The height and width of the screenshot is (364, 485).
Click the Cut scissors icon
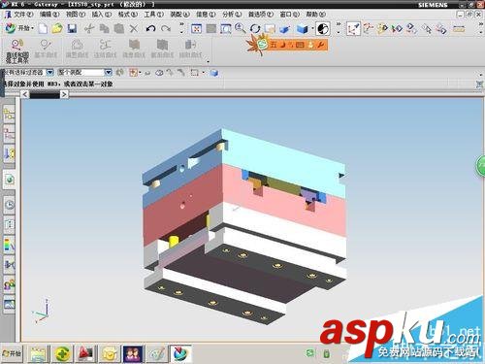pos(89,29)
